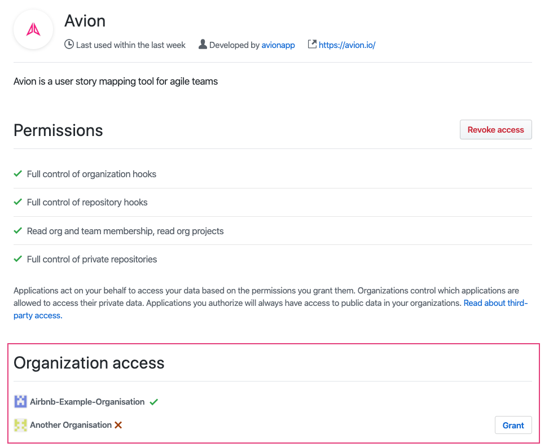Click checkmark for org and team membership
Screen dimensions: 549x447
tap(18, 231)
